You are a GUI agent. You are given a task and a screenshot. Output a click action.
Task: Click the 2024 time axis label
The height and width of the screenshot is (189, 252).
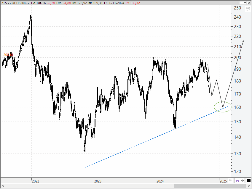point(160,181)
